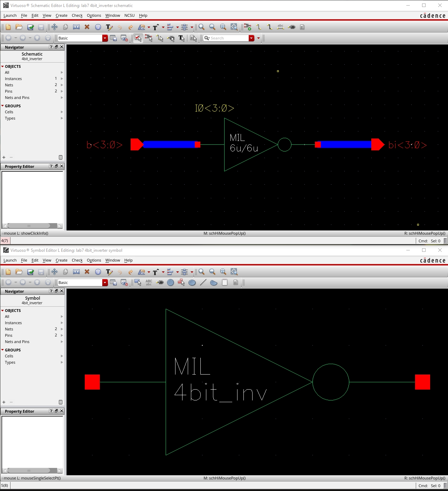Select the Move tool in Schematic Editor
The height and width of the screenshot is (491, 448).
[54, 27]
